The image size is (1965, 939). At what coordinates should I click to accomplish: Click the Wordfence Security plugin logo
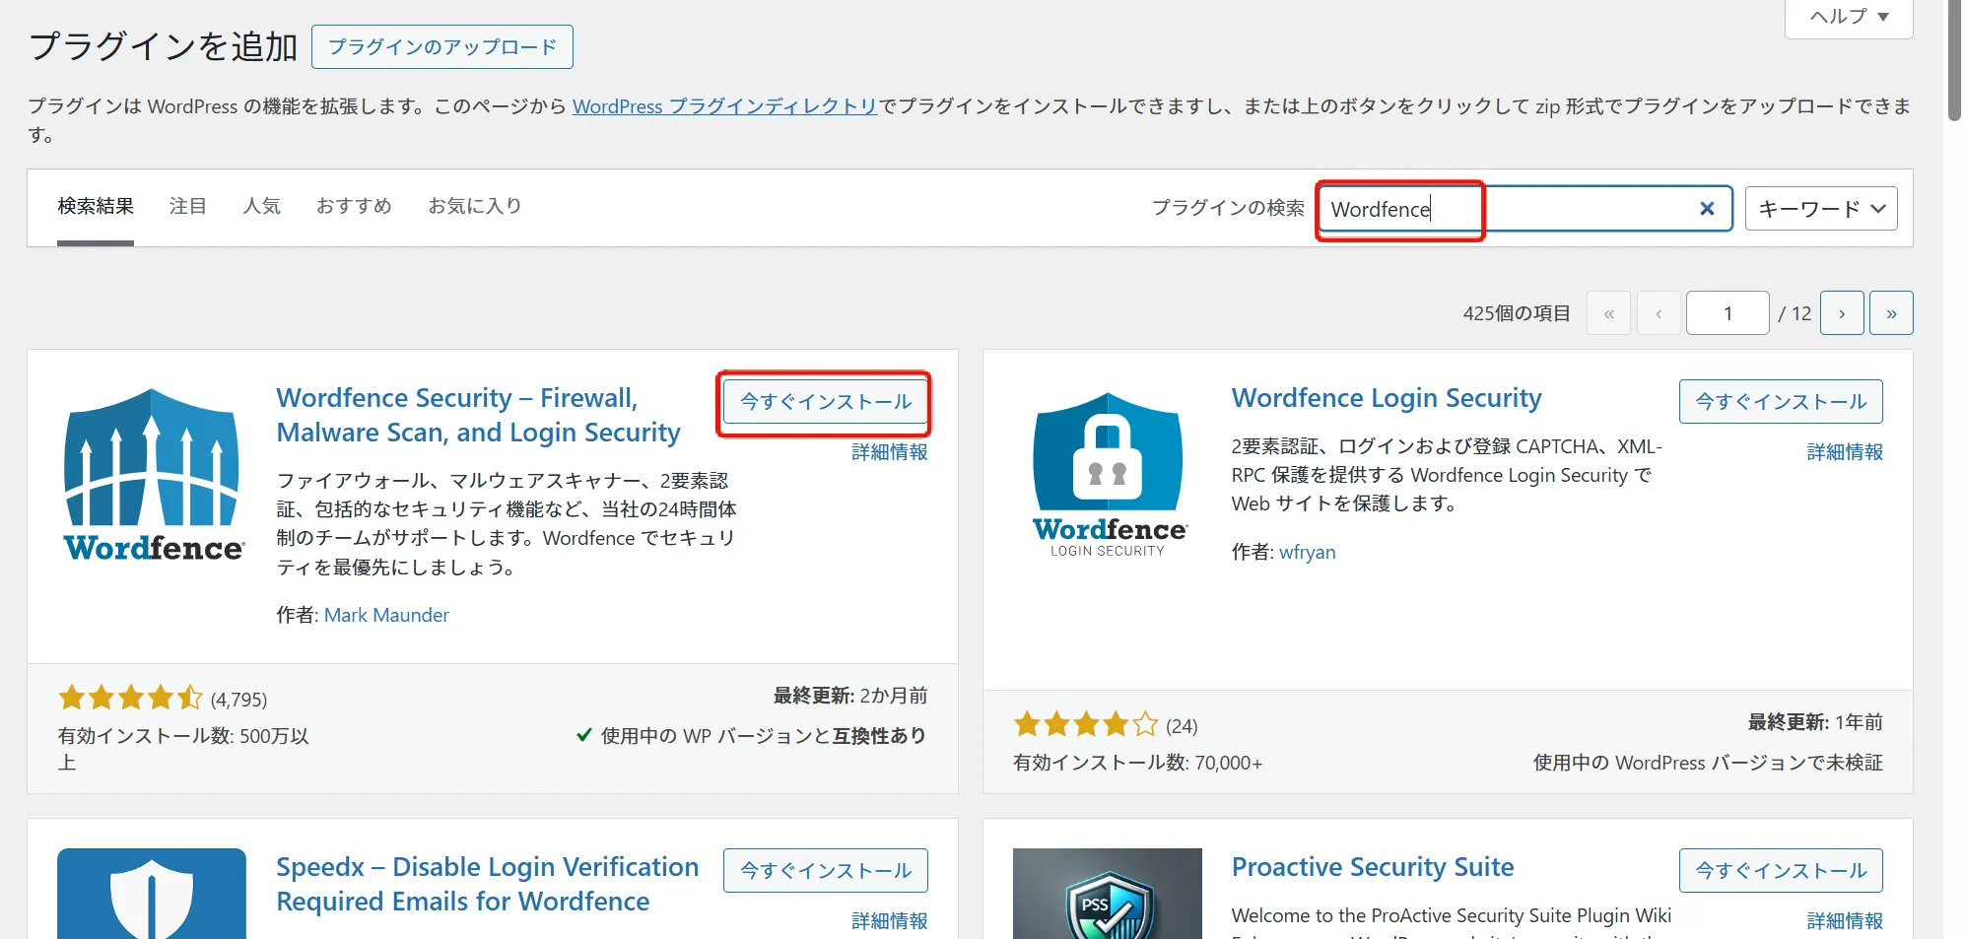click(x=151, y=473)
